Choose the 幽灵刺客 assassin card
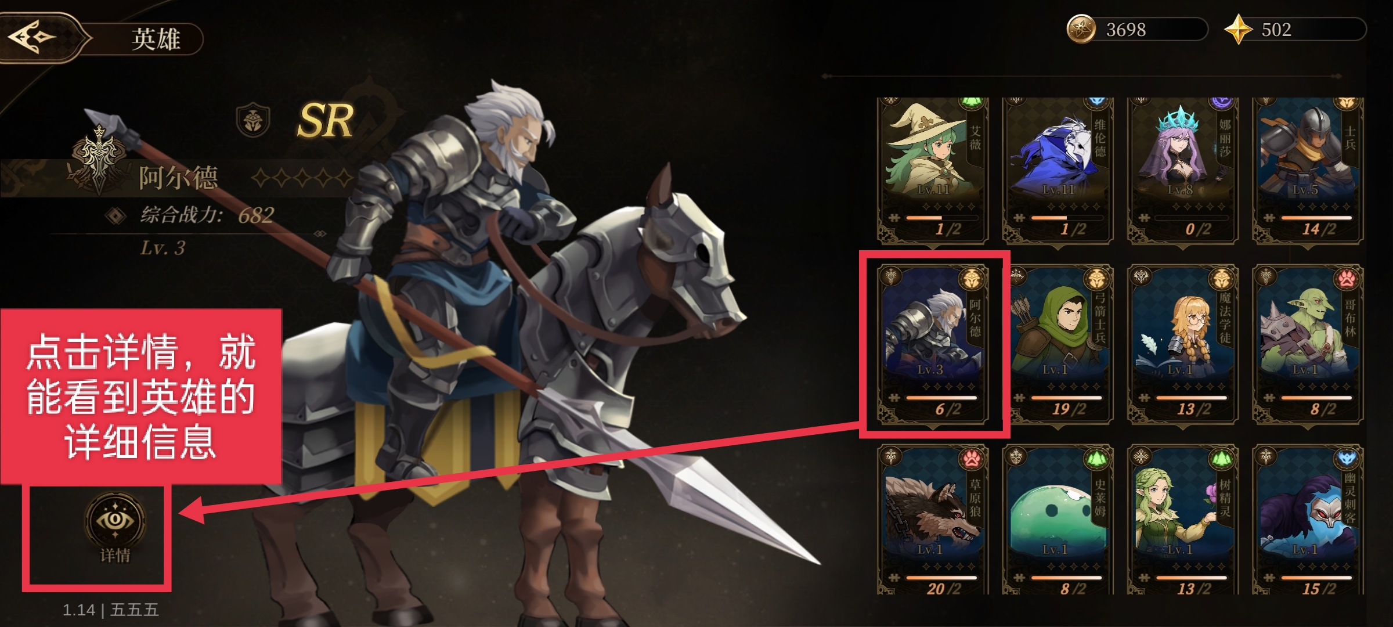The width and height of the screenshot is (1393, 627). point(1308,520)
